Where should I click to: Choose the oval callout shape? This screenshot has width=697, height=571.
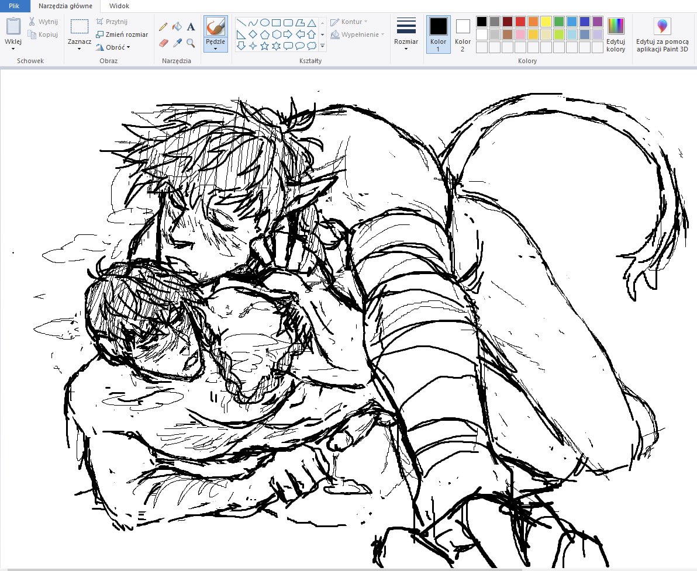pyautogui.click(x=300, y=46)
